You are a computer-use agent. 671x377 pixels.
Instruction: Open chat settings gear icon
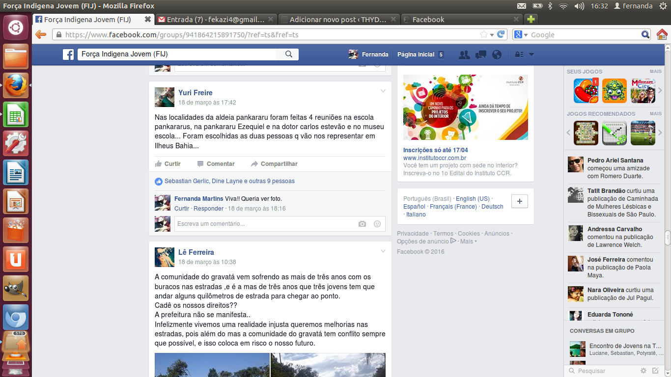643,371
